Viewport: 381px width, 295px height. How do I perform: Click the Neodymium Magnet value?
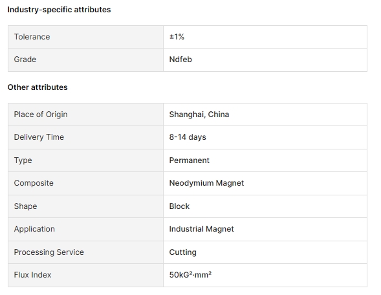click(206, 183)
